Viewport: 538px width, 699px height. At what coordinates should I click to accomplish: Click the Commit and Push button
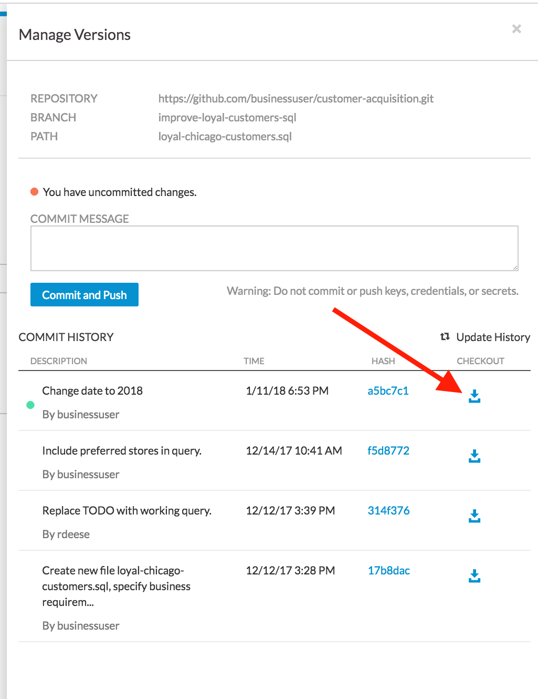(85, 295)
